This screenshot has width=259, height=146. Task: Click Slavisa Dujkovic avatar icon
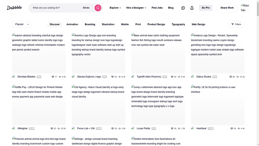(x=74, y=77)
